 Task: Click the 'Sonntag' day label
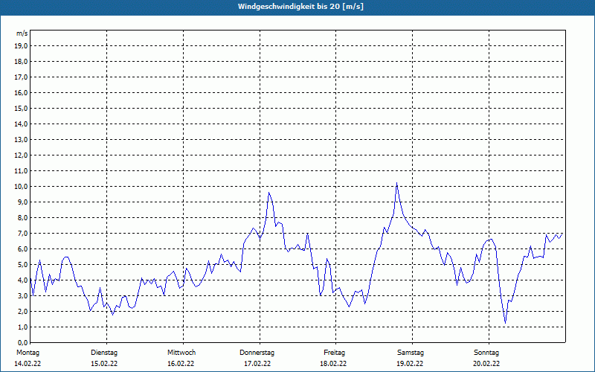[486, 353]
